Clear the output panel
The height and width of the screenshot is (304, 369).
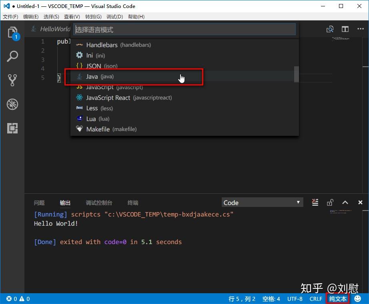tap(315, 202)
